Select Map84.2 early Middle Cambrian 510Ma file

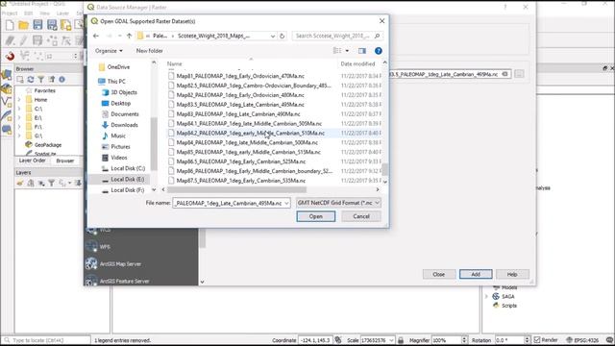coord(250,133)
